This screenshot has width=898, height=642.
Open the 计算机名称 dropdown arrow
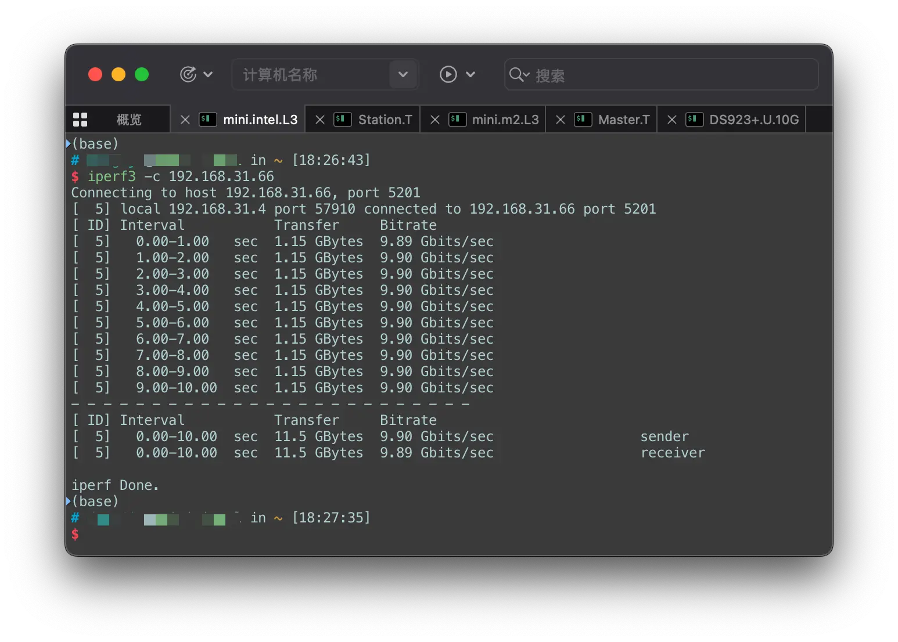[403, 74]
